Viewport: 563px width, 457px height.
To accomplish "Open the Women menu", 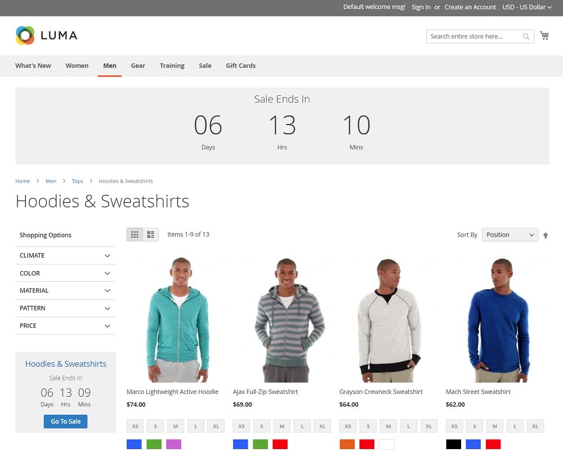I will (x=77, y=65).
